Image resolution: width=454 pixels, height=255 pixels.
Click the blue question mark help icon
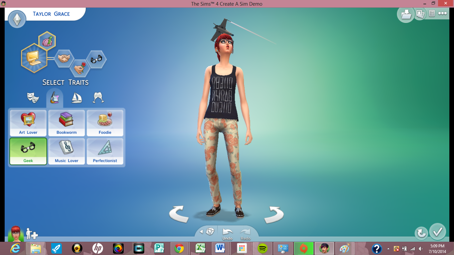pos(377,248)
